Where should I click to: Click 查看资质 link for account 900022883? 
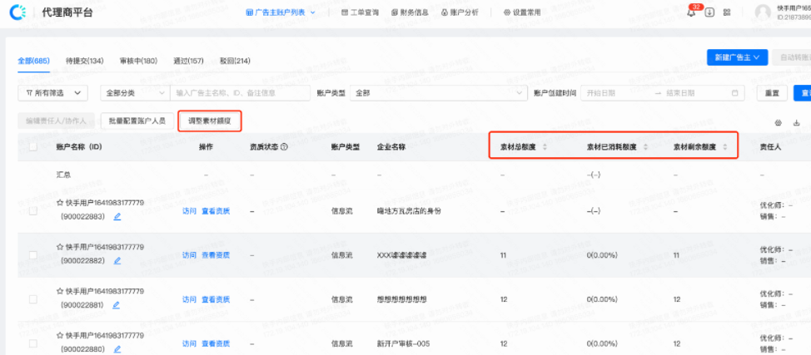point(216,211)
